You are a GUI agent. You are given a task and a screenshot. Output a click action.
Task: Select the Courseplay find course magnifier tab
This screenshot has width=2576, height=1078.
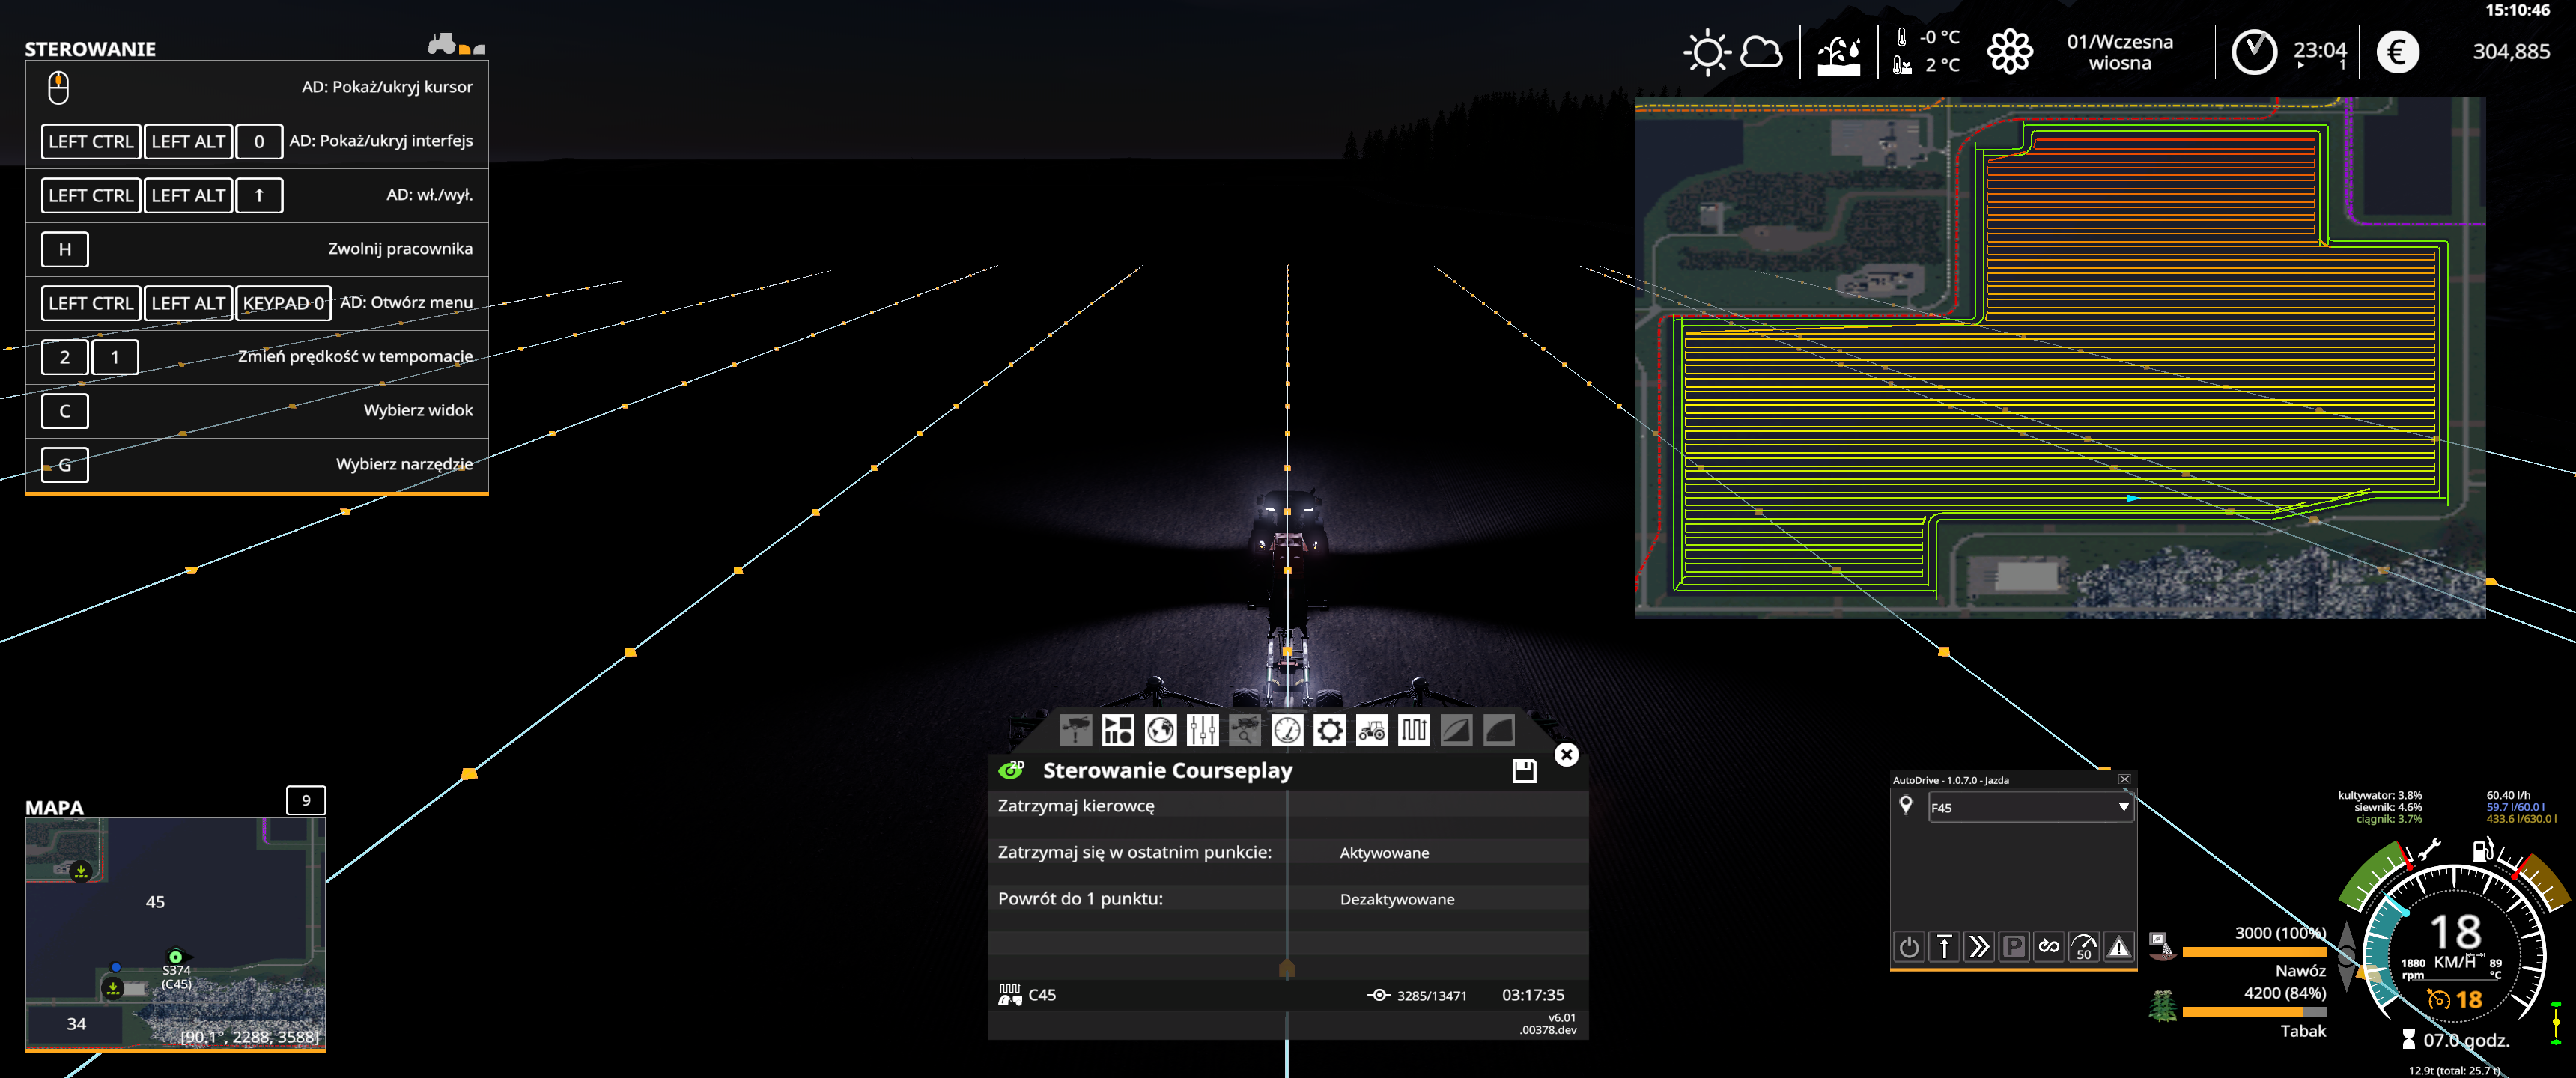tap(1245, 731)
